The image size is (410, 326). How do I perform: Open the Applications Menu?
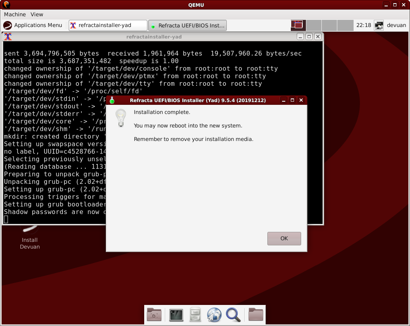pos(33,25)
